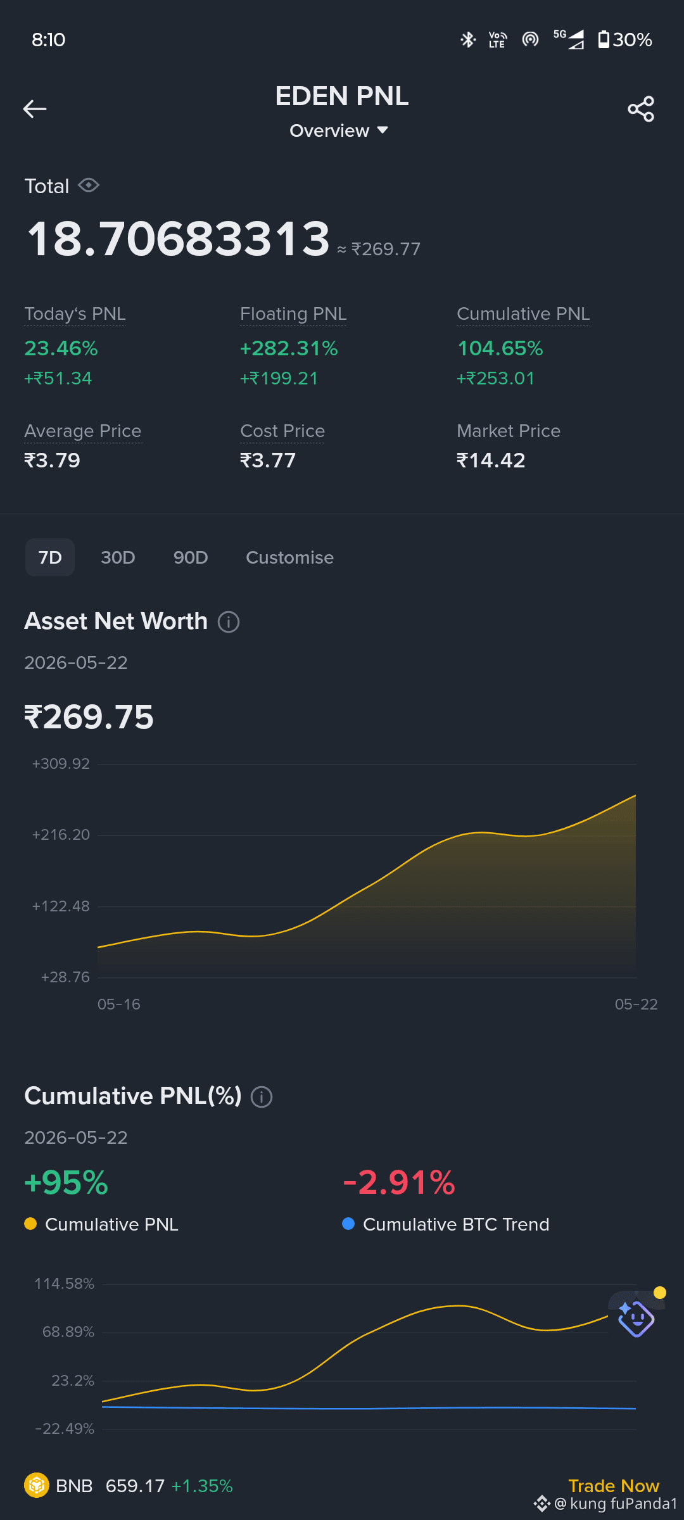This screenshot has height=1520, width=684.
Task: Go back using the arrow icon
Action: click(35, 109)
